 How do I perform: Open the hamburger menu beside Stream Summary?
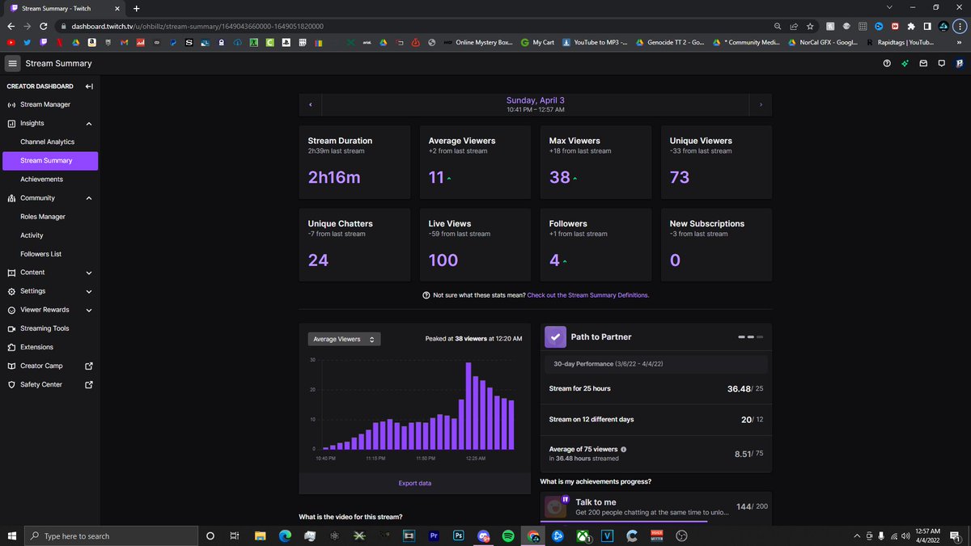point(12,63)
